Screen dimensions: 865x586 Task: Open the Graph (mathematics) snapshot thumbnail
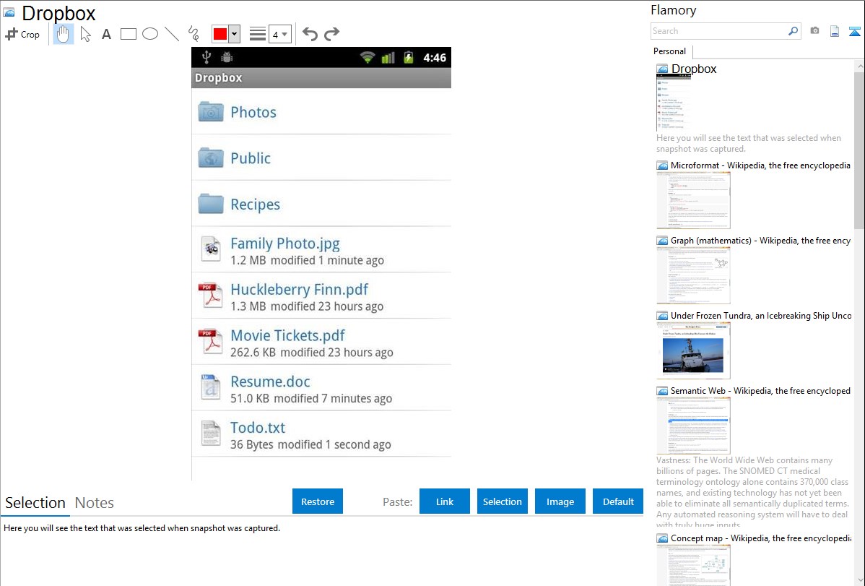coord(693,275)
